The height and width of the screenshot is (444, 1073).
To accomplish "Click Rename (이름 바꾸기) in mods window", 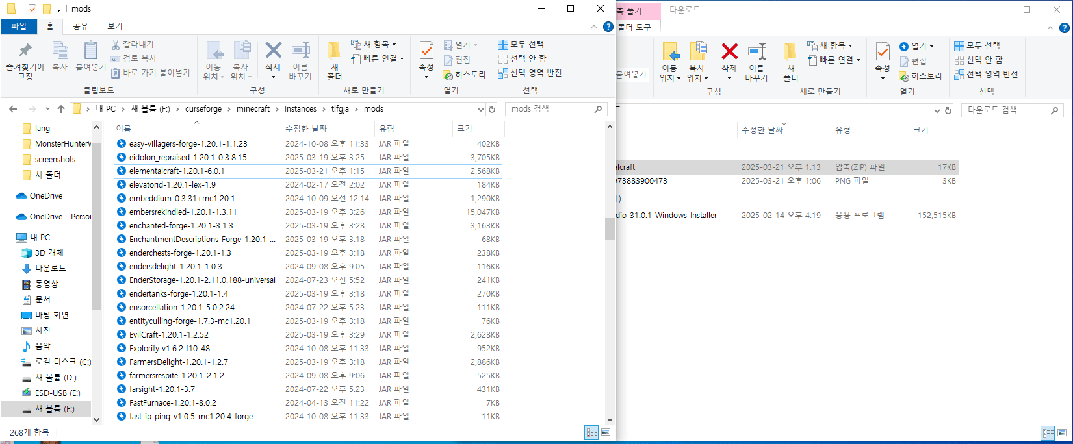I will (x=300, y=60).
